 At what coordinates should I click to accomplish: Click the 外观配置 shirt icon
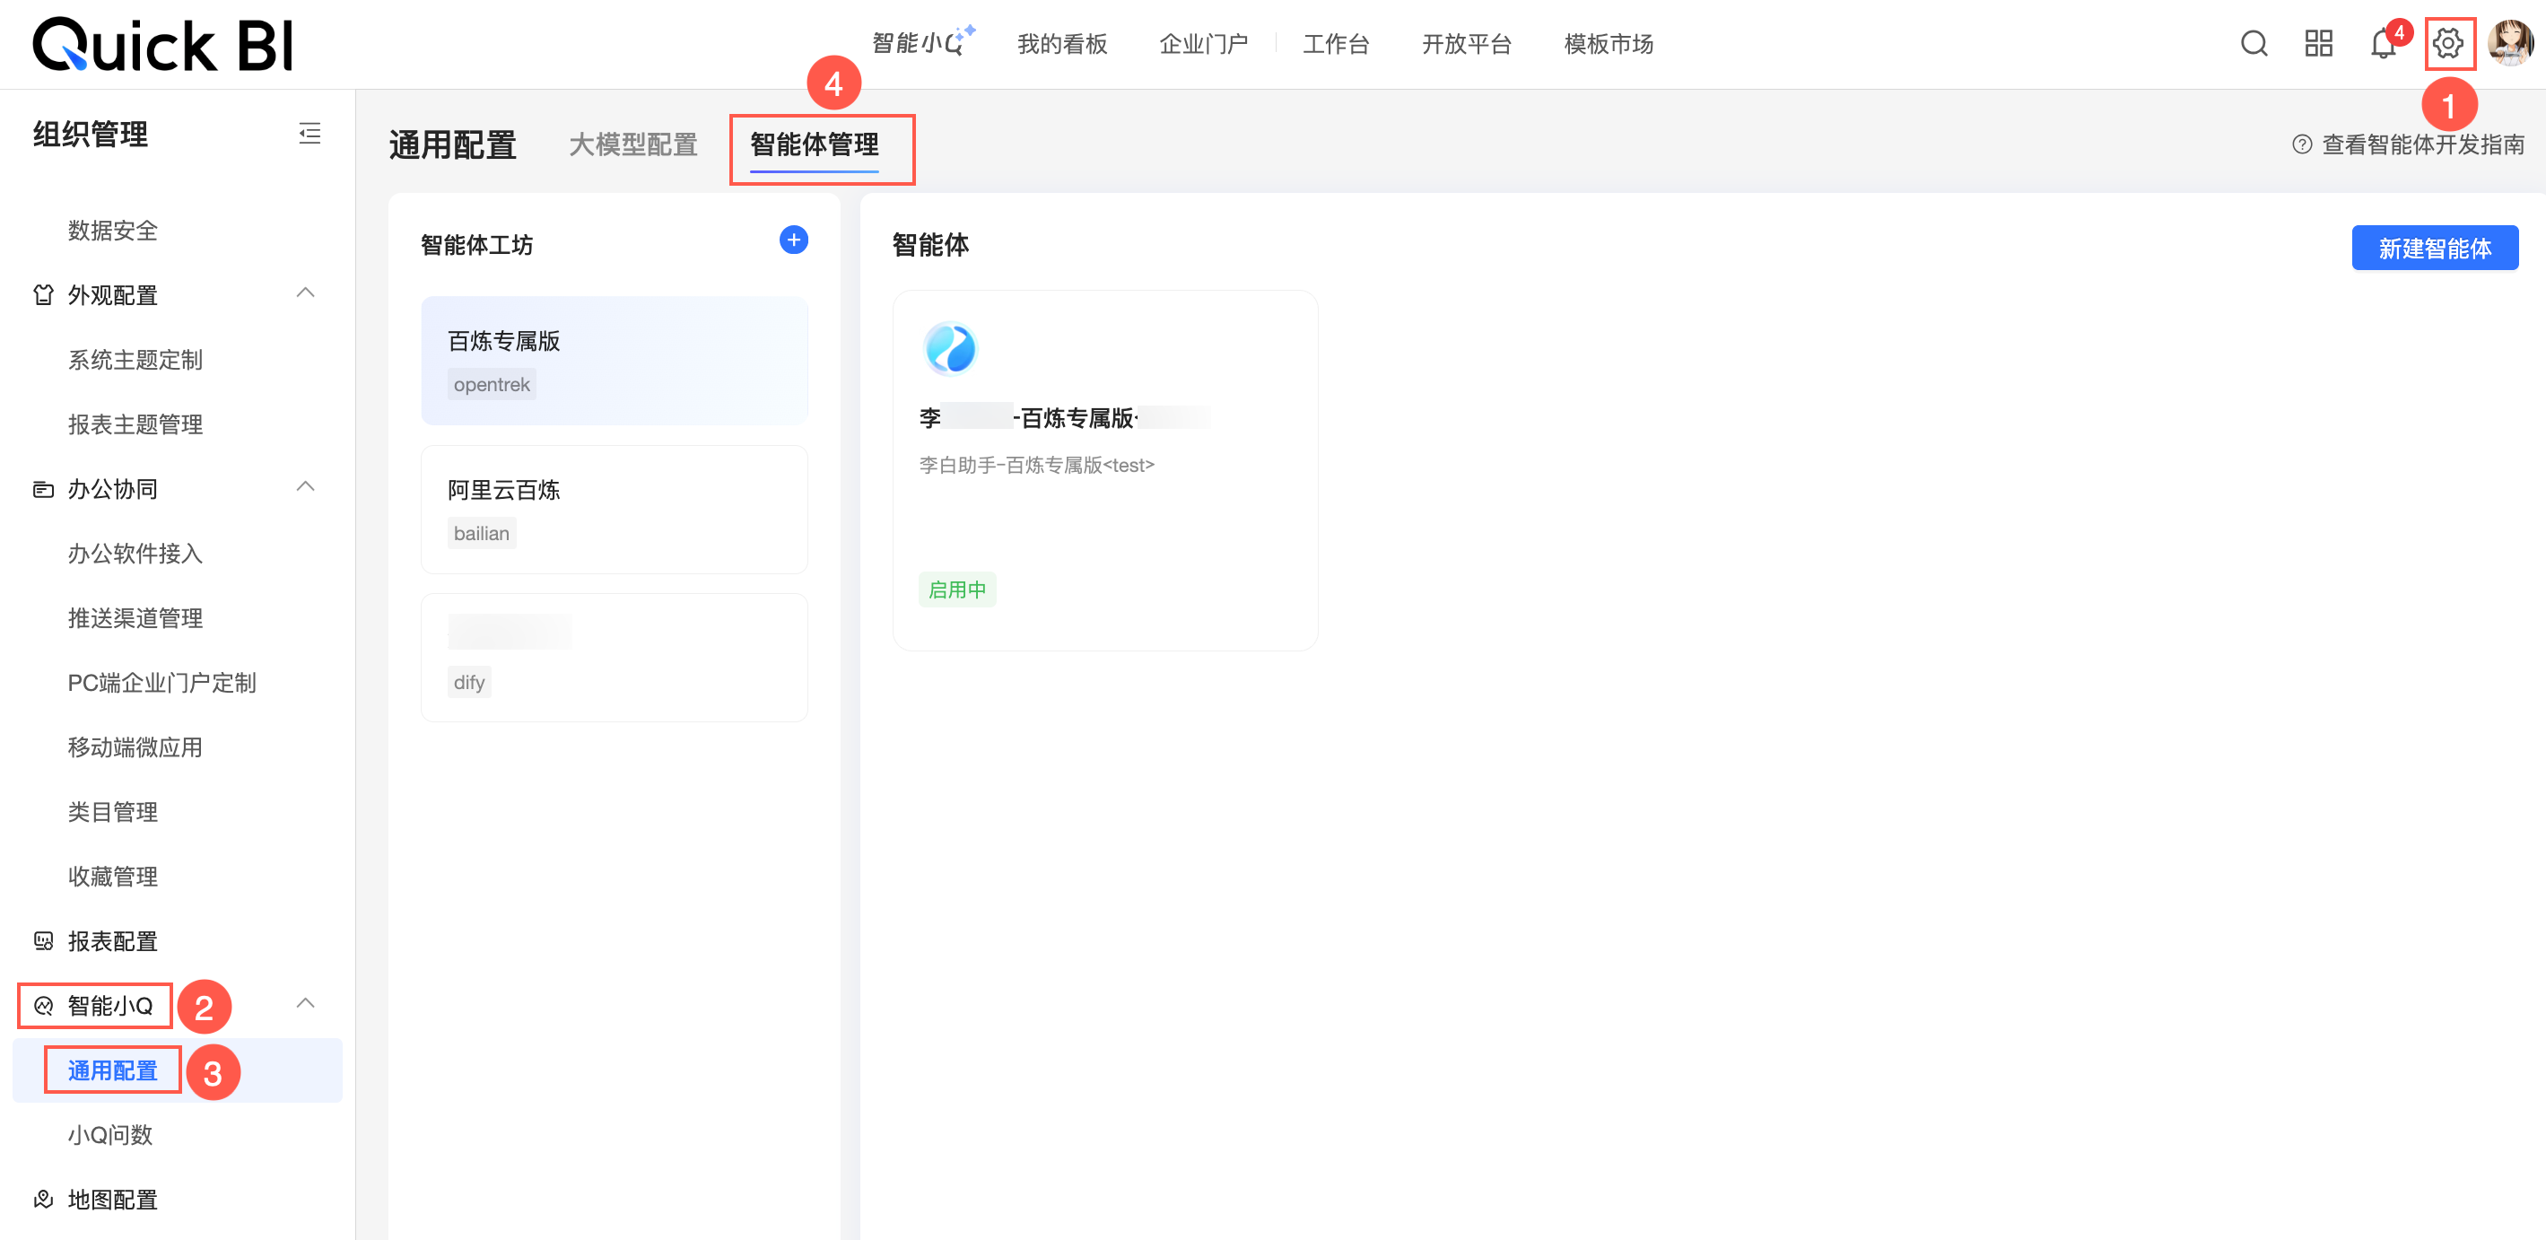pos(43,294)
